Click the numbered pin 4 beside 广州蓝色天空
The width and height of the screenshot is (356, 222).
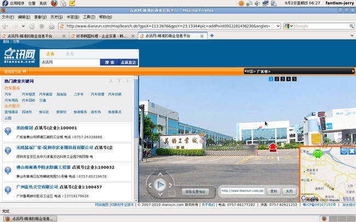point(8,190)
